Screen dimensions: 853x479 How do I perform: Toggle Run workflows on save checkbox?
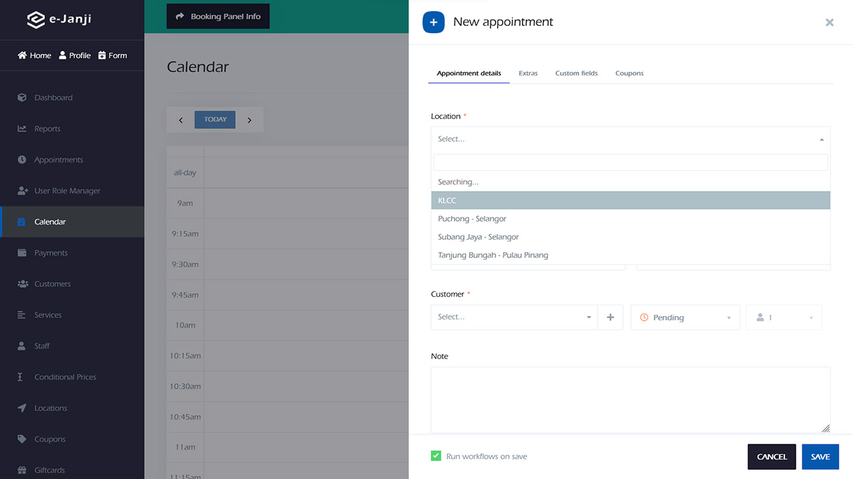click(x=436, y=456)
